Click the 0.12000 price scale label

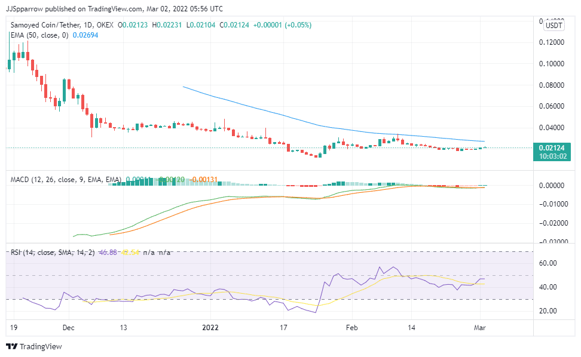(552, 42)
